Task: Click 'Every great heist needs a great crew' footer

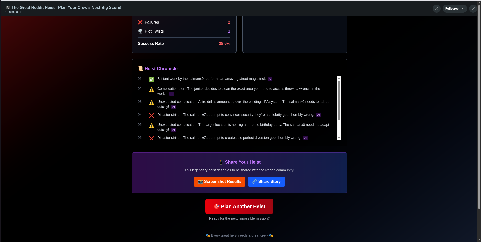Action: click(239, 235)
